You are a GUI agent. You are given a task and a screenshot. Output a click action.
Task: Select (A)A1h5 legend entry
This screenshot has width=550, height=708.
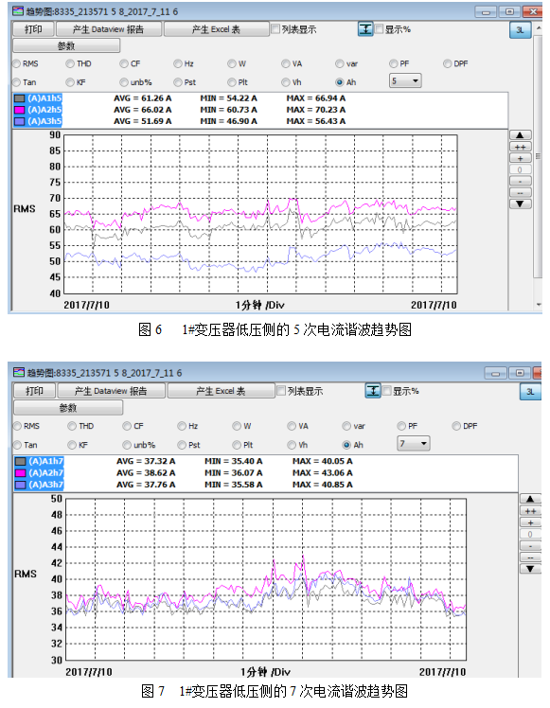point(44,98)
